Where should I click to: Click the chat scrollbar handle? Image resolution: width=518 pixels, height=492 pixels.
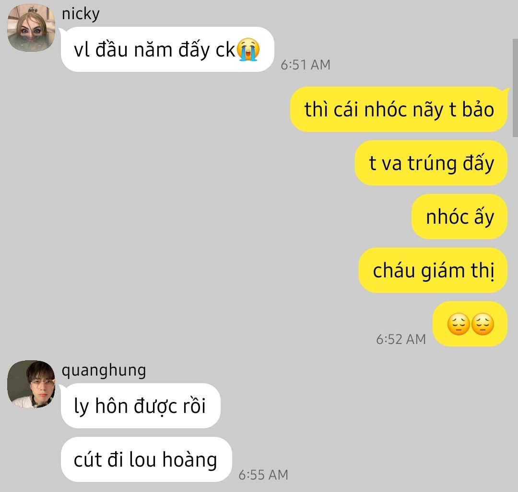coord(515,88)
